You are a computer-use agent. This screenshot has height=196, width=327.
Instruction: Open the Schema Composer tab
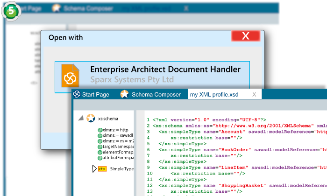tap(156, 94)
